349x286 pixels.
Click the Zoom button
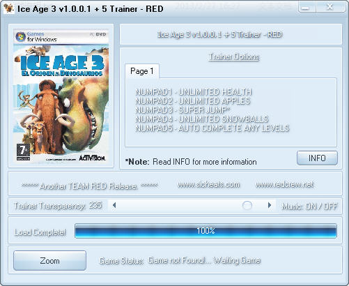(x=49, y=260)
